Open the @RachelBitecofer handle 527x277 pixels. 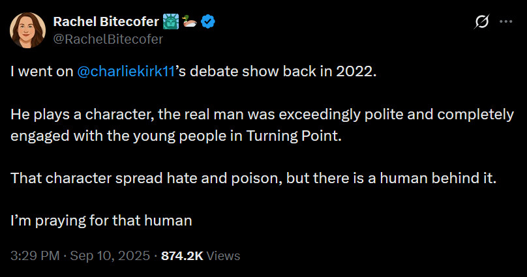[108, 38]
